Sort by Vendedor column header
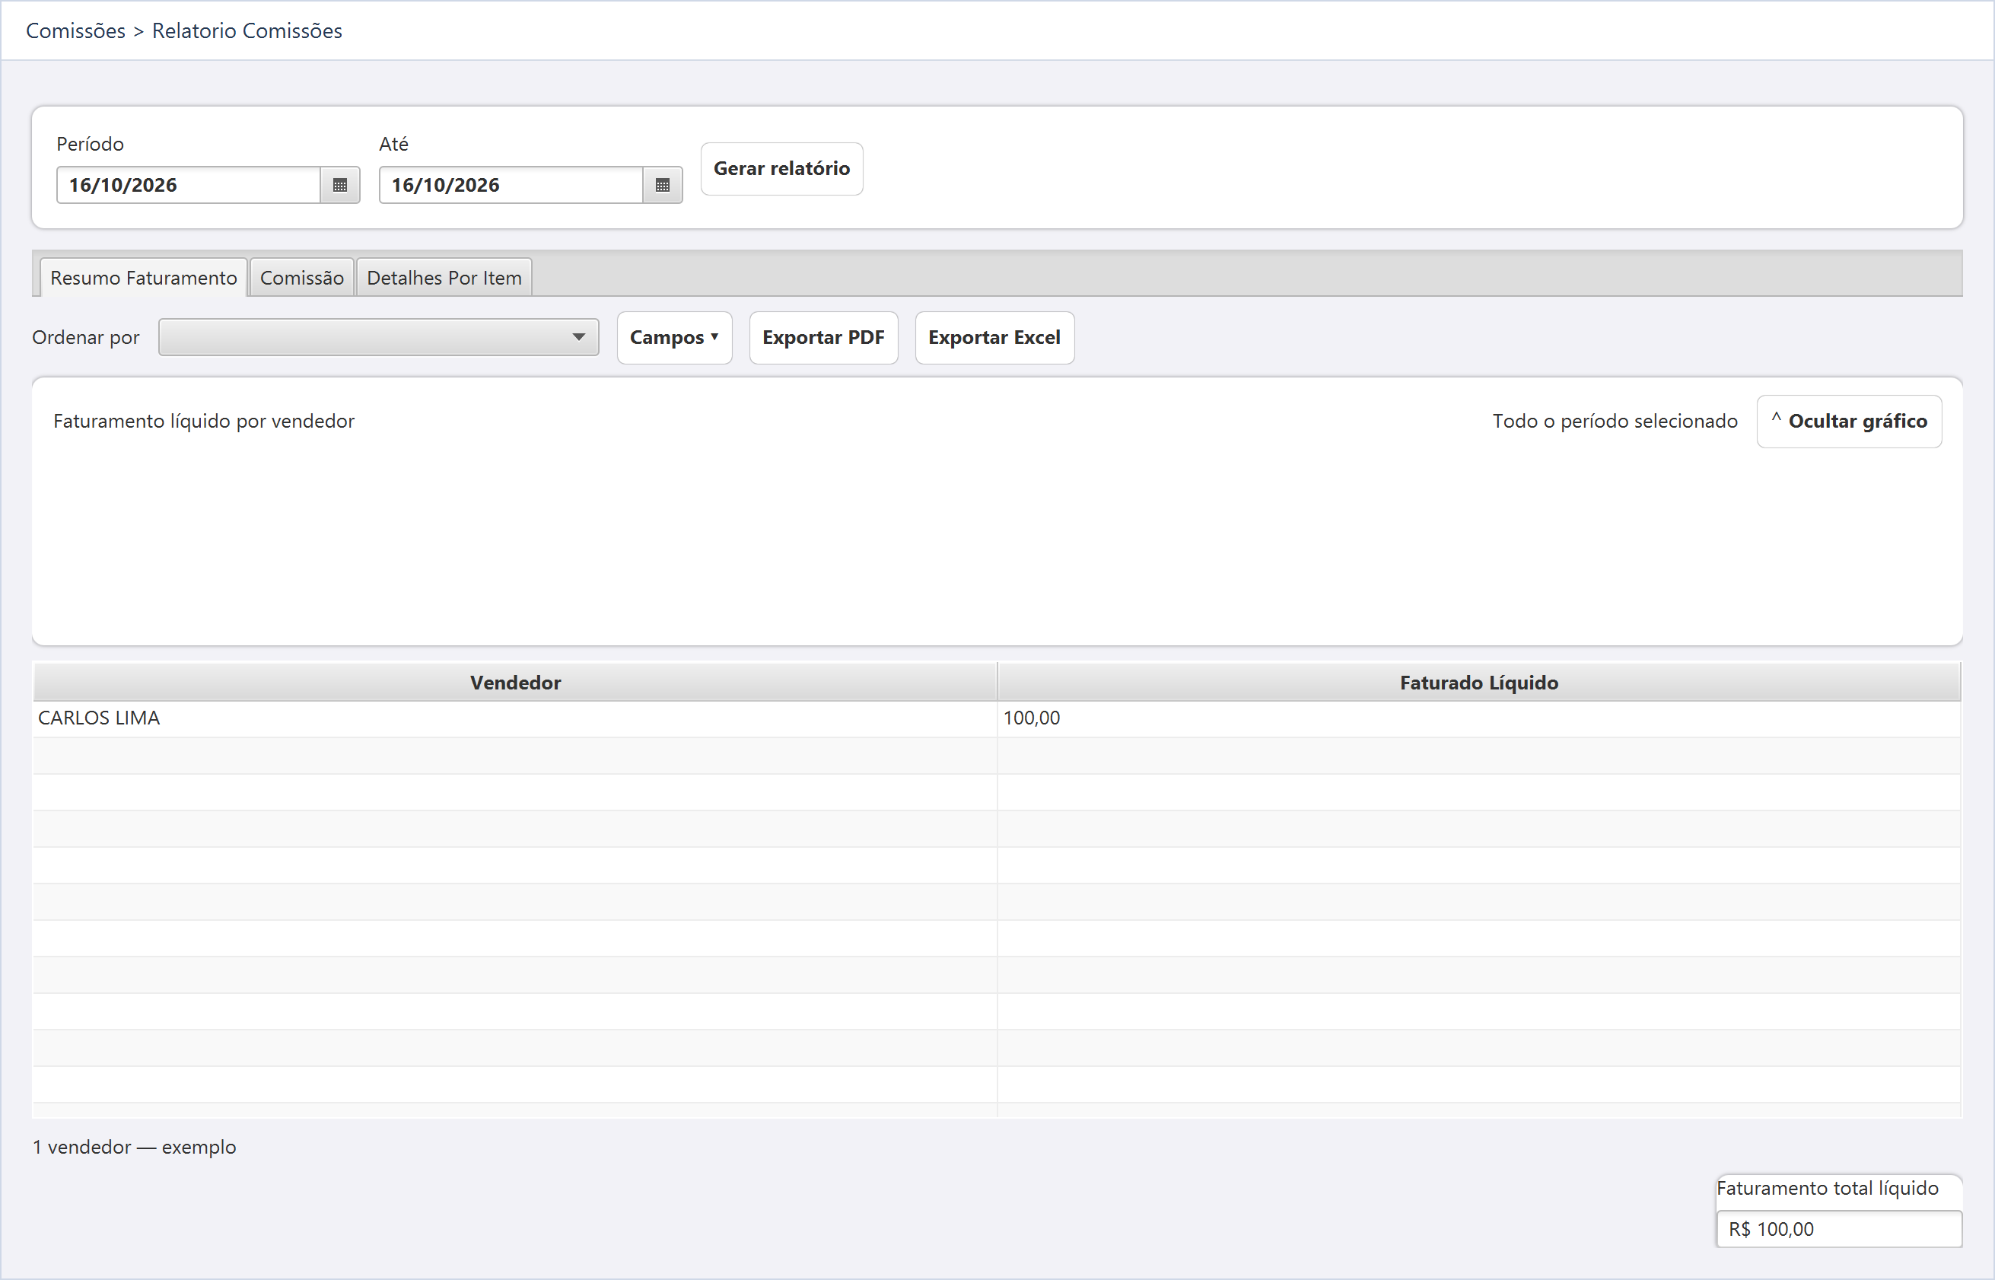Screen dimensions: 1995x1280 (515, 683)
